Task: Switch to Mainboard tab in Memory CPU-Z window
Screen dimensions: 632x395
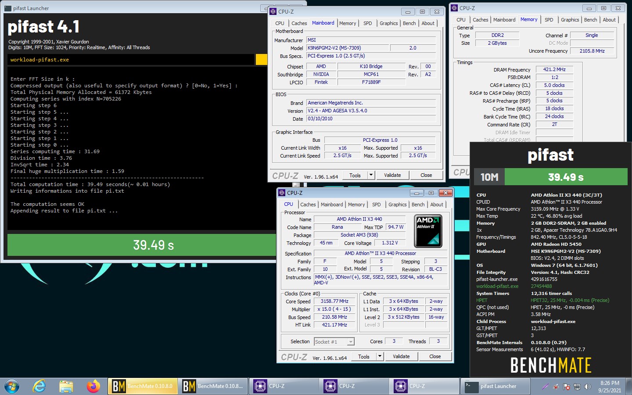Action: pyautogui.click(x=504, y=20)
